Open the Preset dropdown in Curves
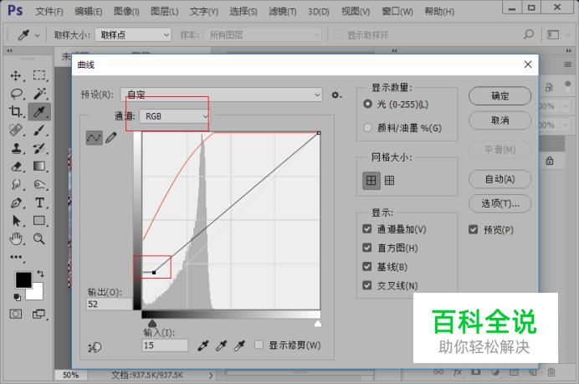Screen dimensions: 579x384 [x=222, y=95]
